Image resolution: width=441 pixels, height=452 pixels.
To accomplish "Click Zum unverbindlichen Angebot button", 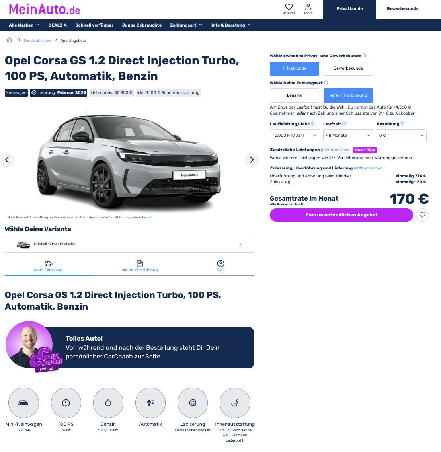I will 341,215.
